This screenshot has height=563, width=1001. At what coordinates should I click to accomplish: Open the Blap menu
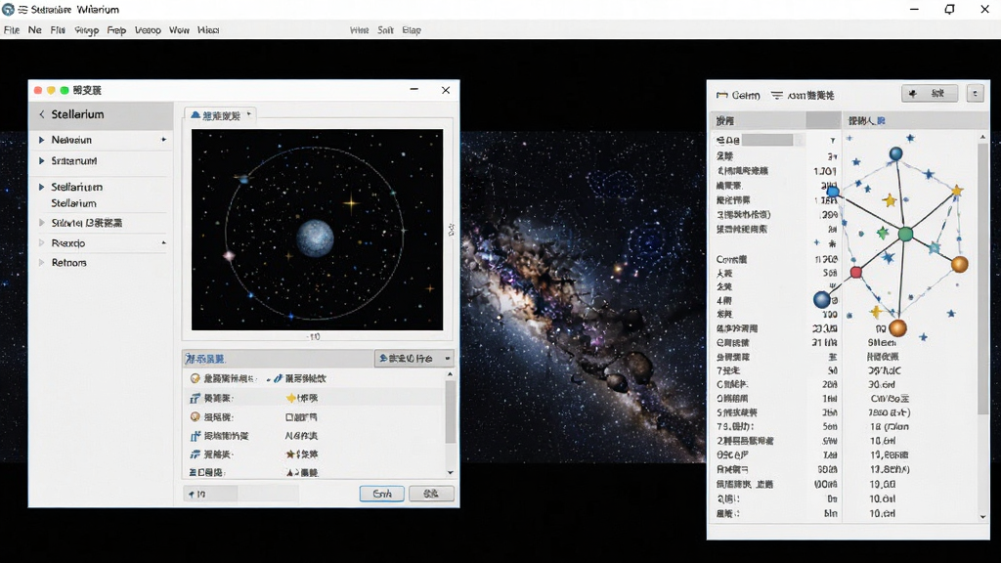412,30
